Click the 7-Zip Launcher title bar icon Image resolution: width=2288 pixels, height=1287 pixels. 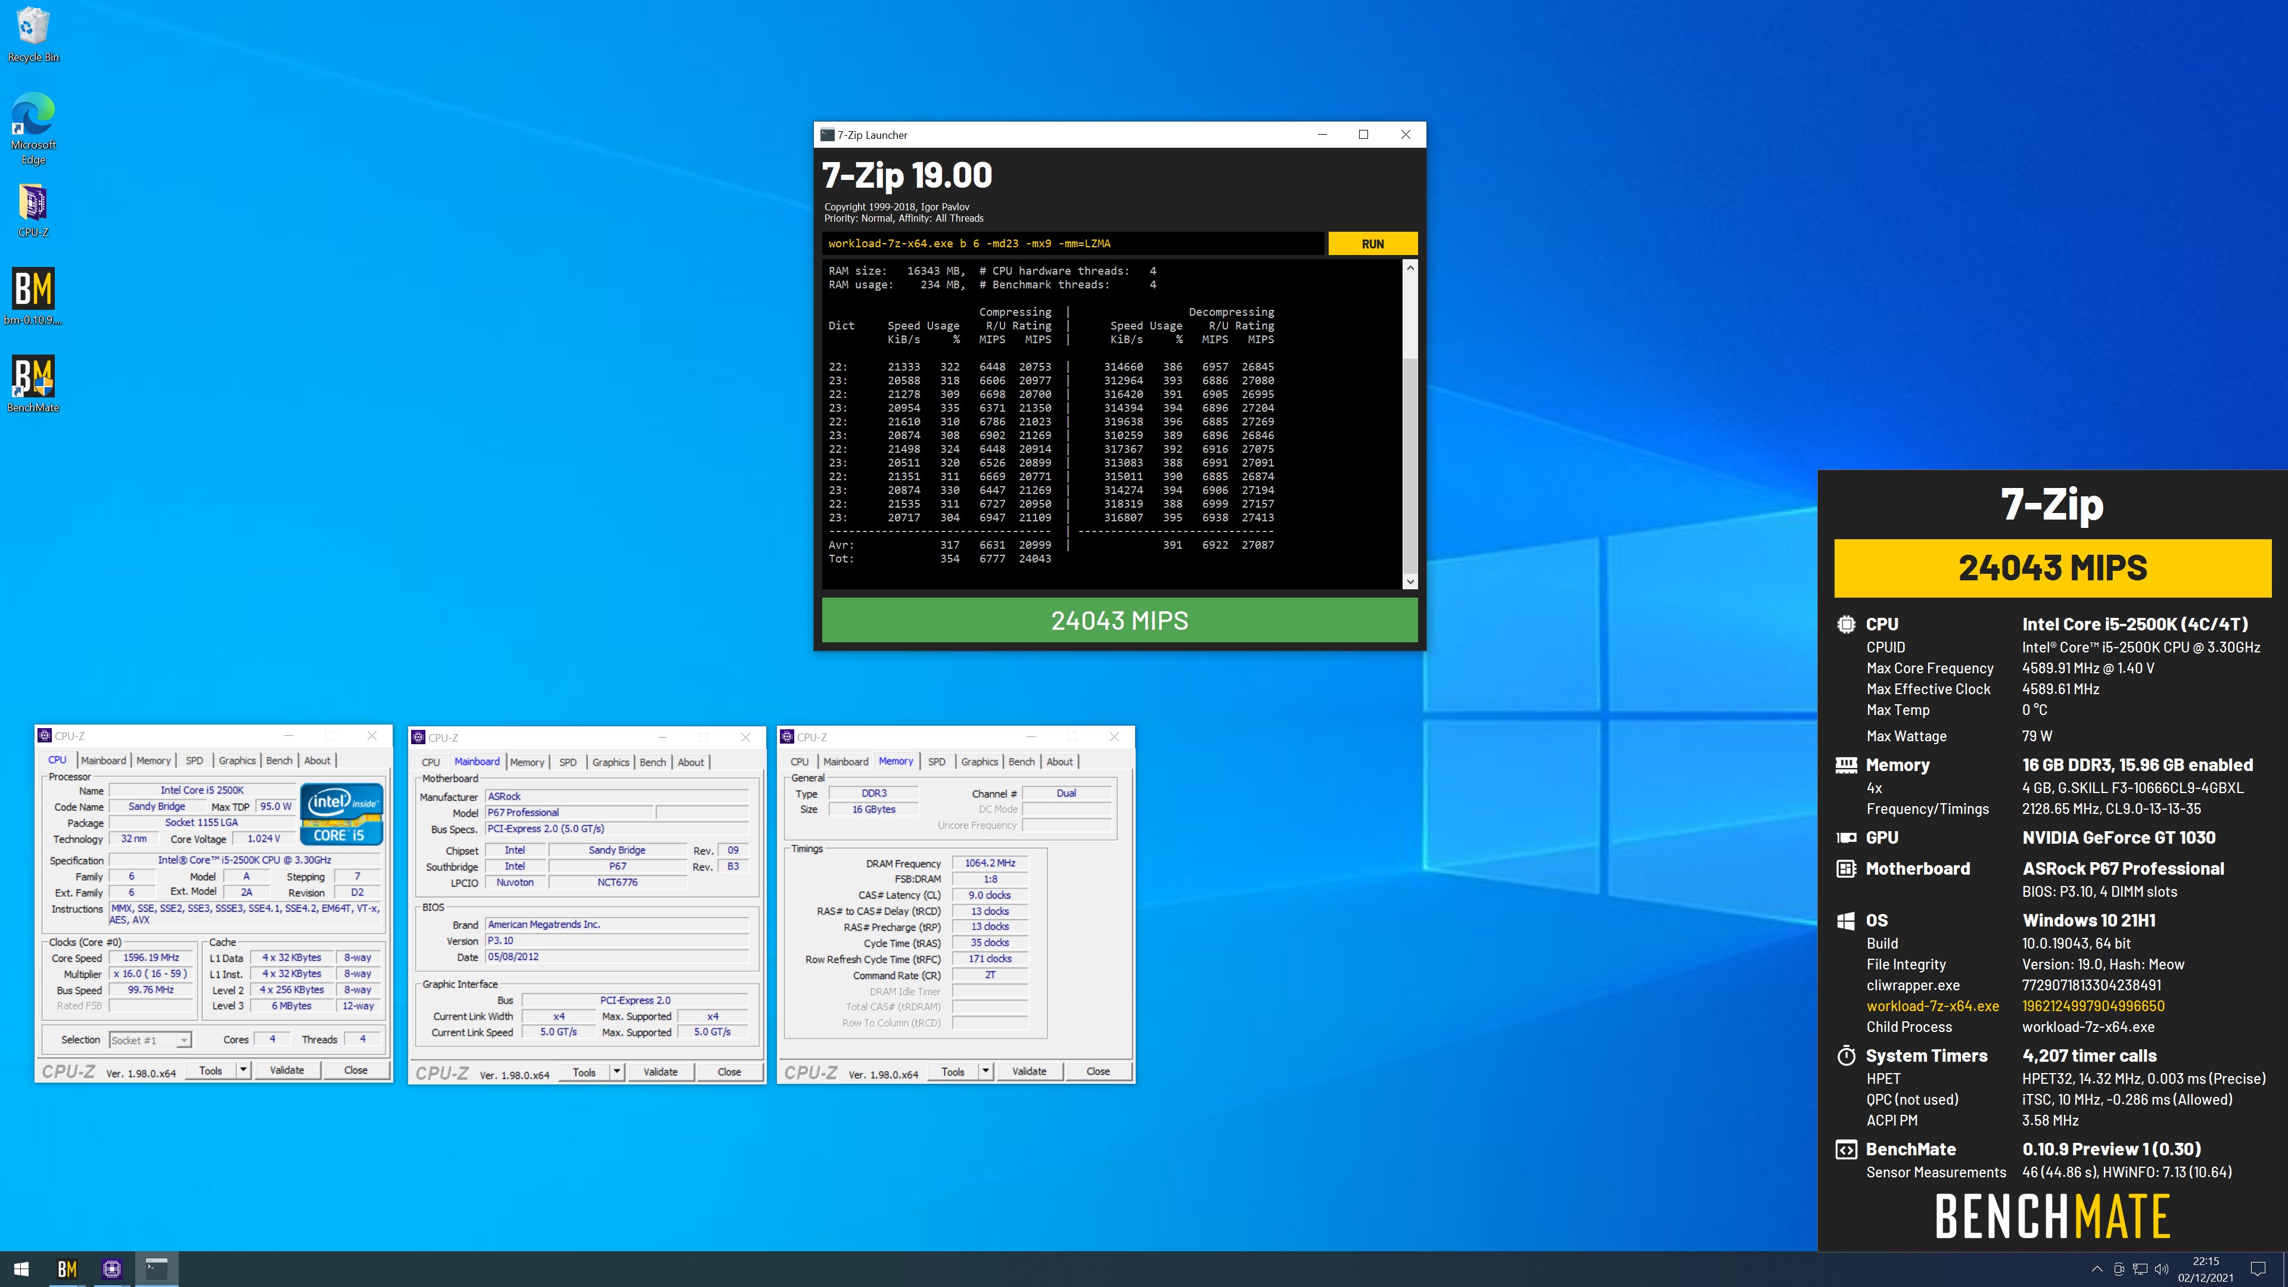tap(827, 135)
